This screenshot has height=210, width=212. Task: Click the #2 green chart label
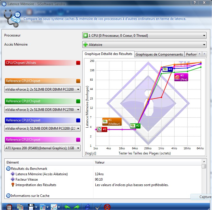(x=135, y=126)
